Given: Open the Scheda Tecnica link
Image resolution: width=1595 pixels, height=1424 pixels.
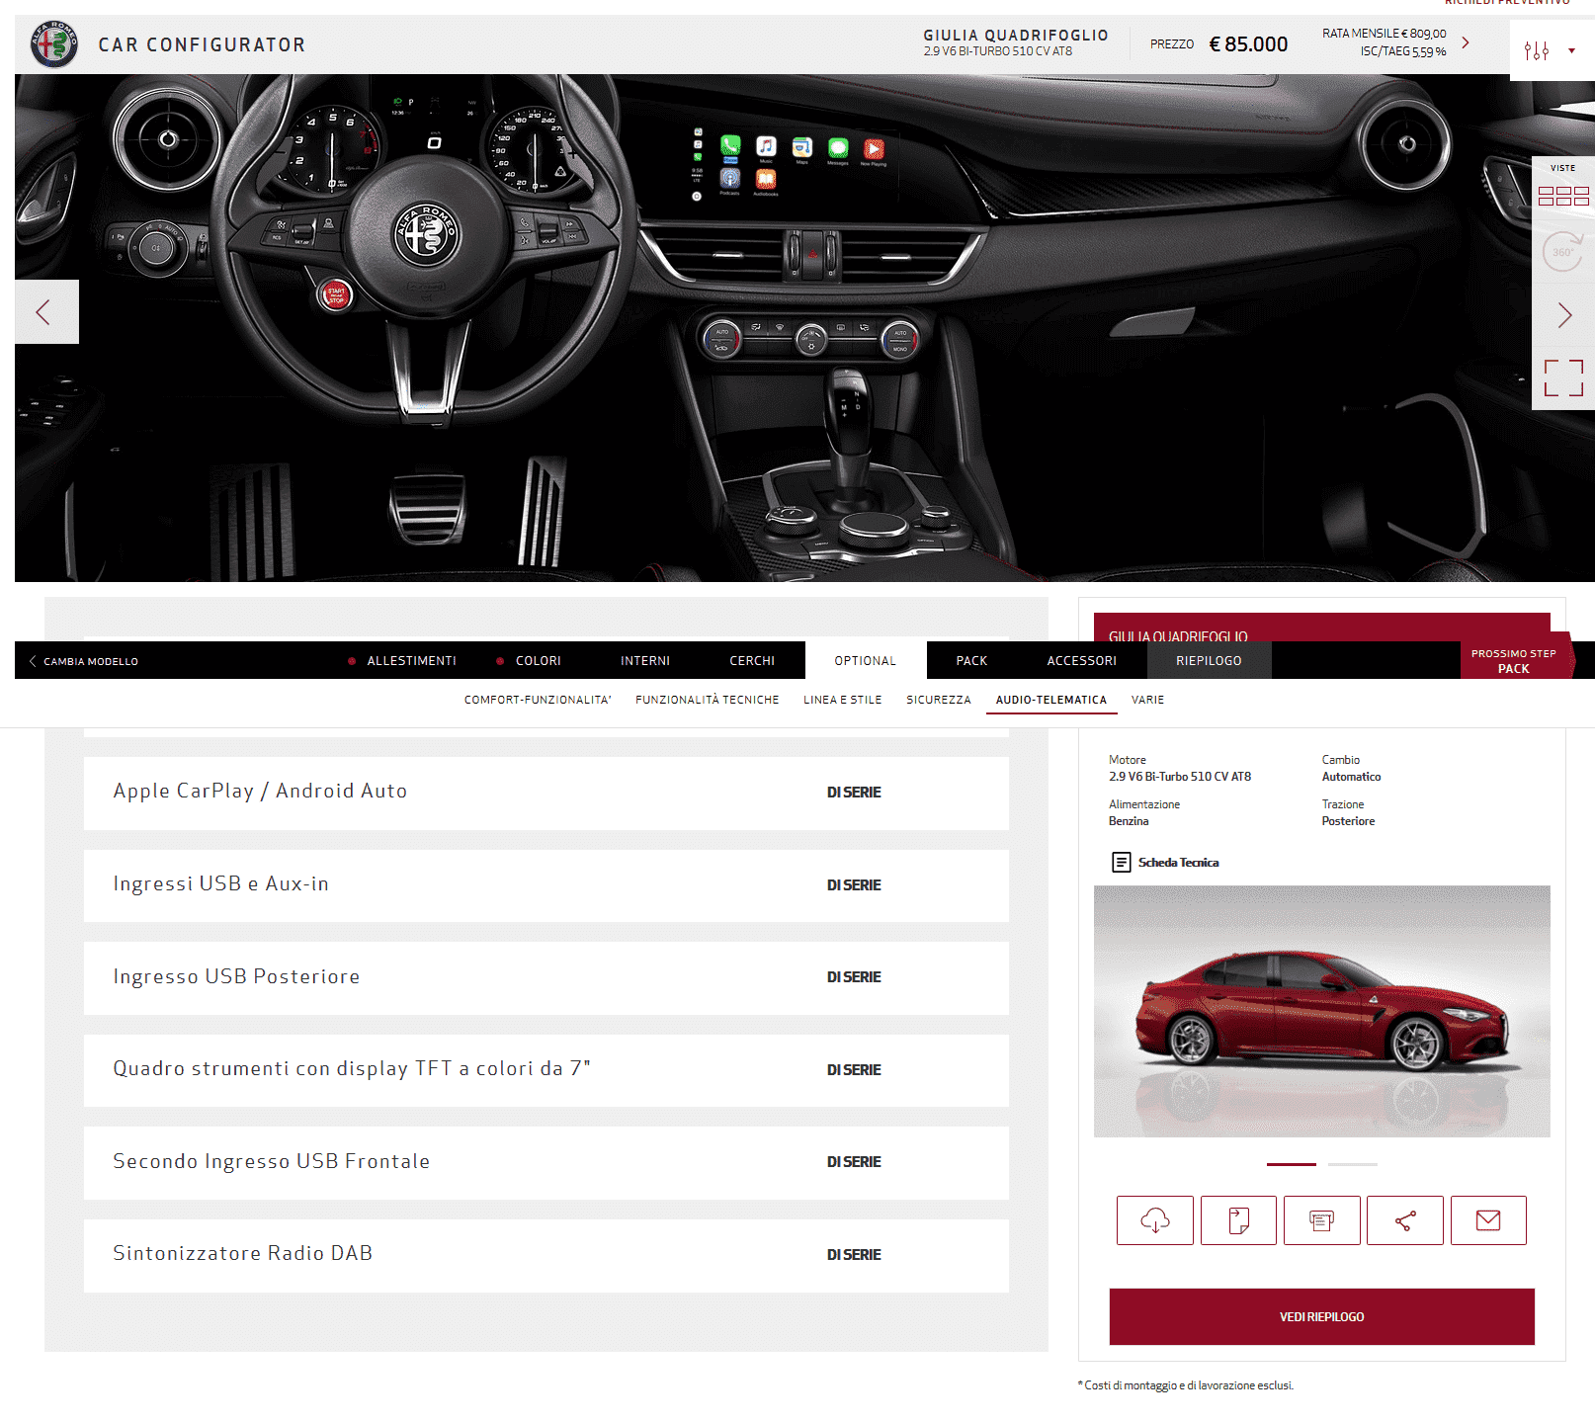Looking at the screenshot, I should pyautogui.click(x=1177, y=863).
